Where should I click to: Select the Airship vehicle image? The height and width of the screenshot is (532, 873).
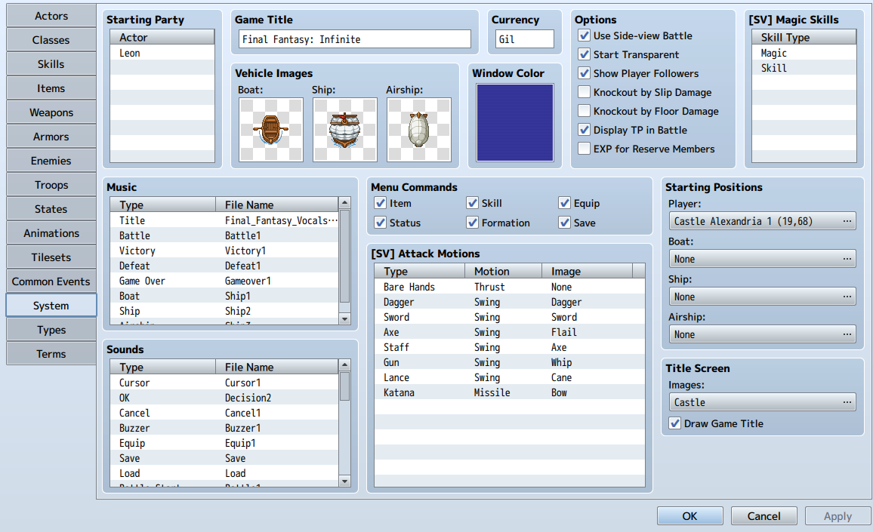click(x=419, y=130)
